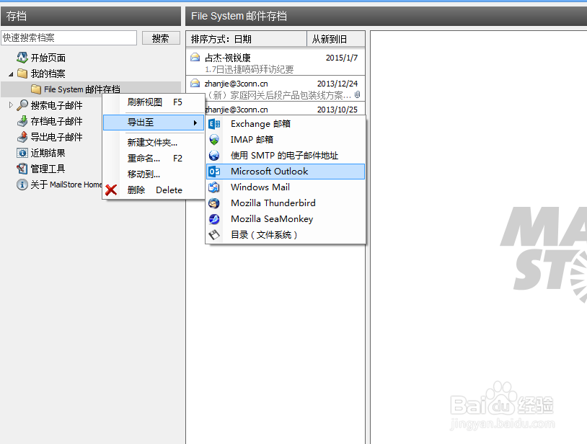Click the 目录（文件系统）disk icon
587x444 pixels.
click(214, 235)
